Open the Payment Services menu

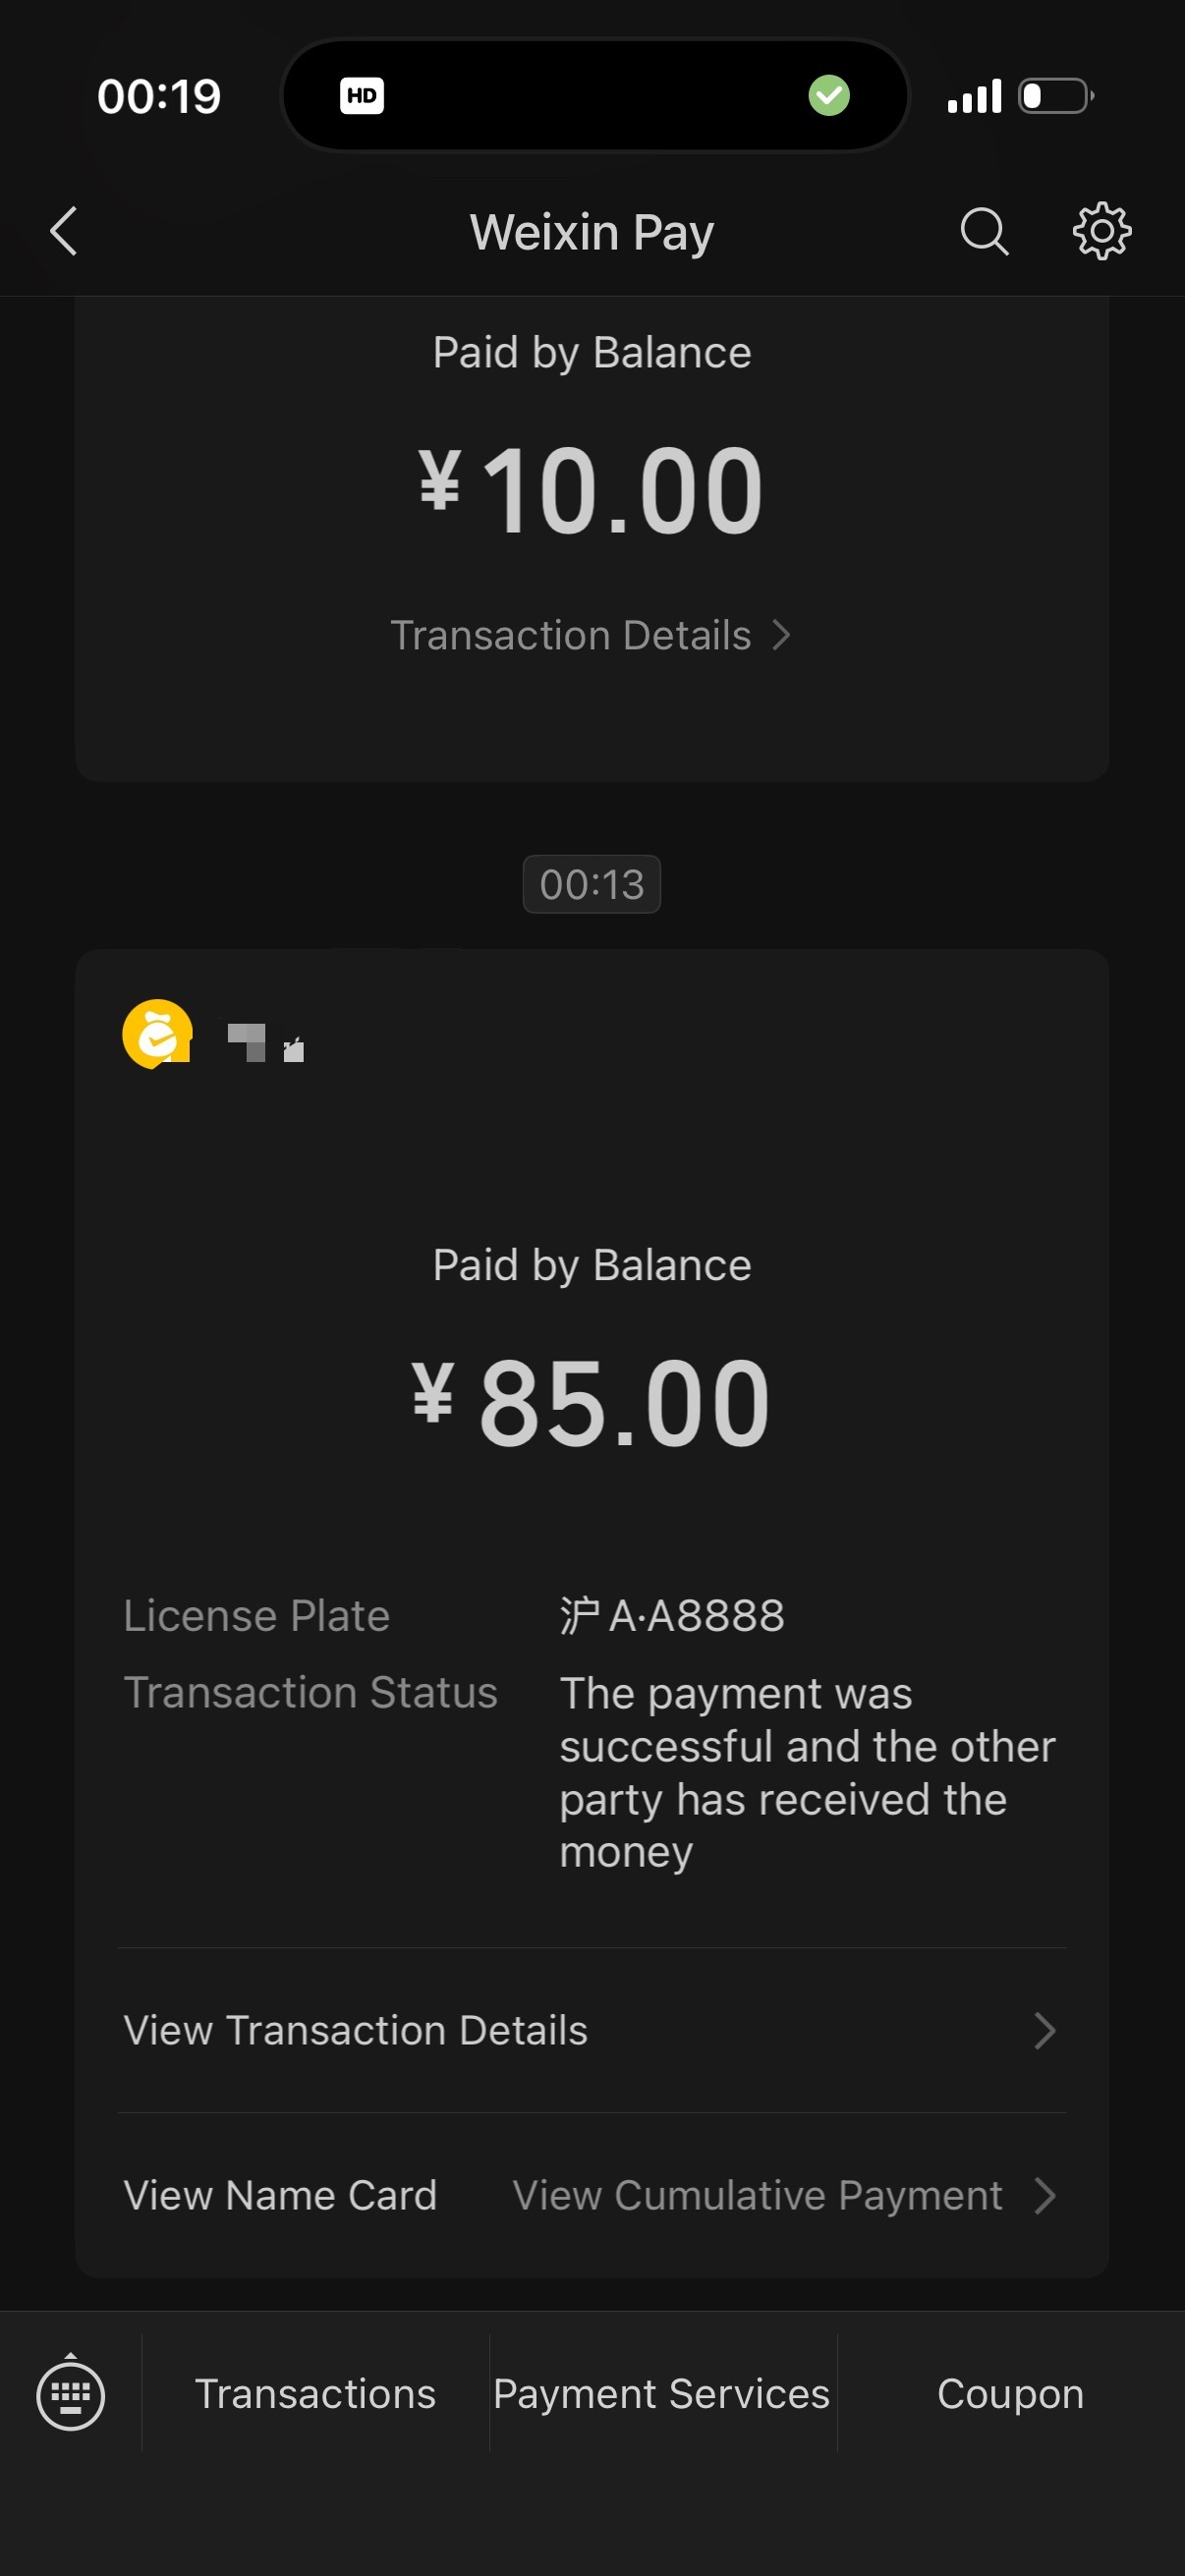pyautogui.click(x=662, y=2394)
